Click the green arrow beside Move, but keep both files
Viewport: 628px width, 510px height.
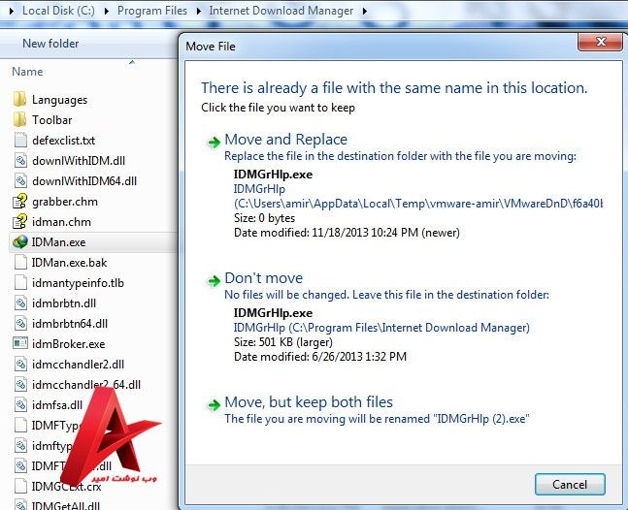[214, 404]
